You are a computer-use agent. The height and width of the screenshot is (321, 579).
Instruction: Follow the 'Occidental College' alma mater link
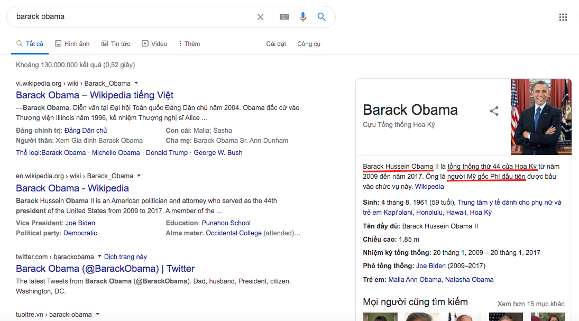pos(234,233)
